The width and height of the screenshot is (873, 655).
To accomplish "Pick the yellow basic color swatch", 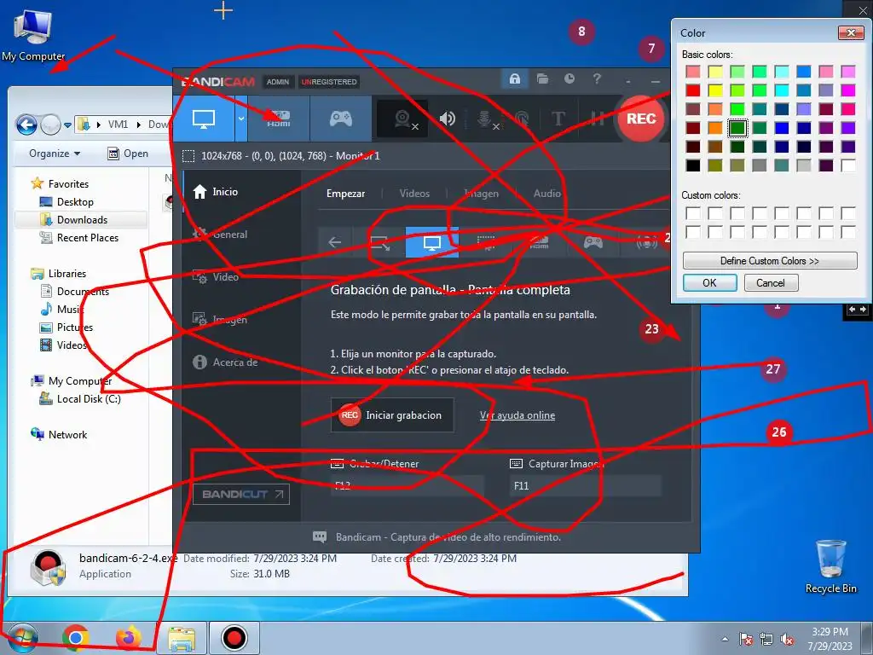I will click(x=715, y=90).
